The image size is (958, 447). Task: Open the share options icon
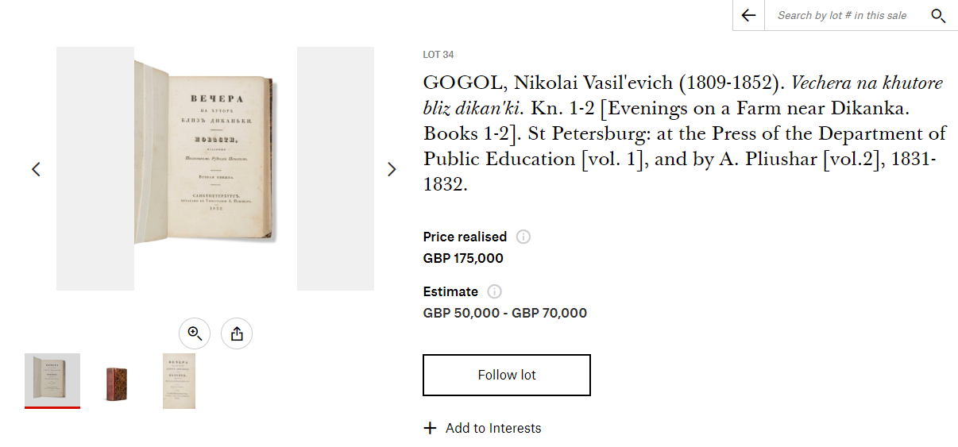237,333
